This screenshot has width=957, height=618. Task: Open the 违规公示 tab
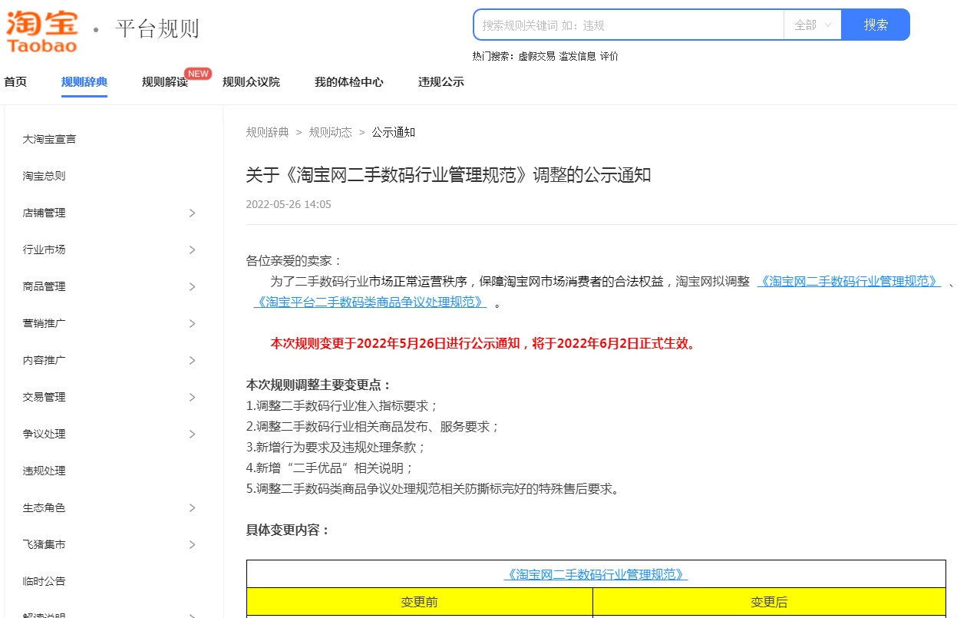point(441,82)
